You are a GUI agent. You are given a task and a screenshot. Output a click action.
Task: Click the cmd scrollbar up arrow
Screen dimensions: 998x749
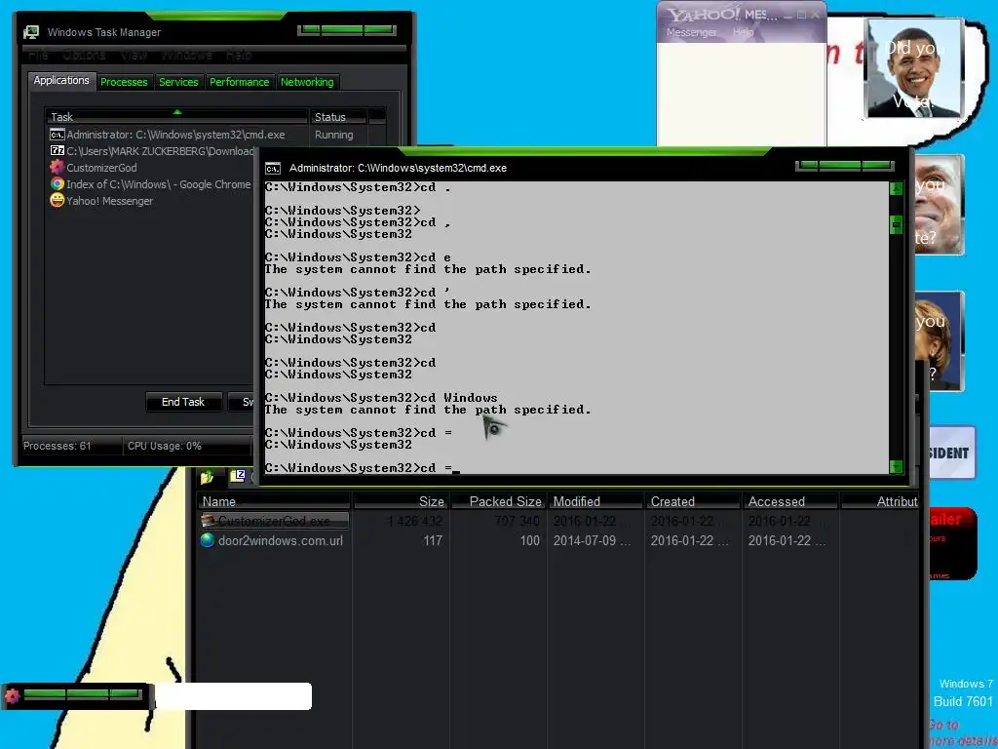(897, 188)
